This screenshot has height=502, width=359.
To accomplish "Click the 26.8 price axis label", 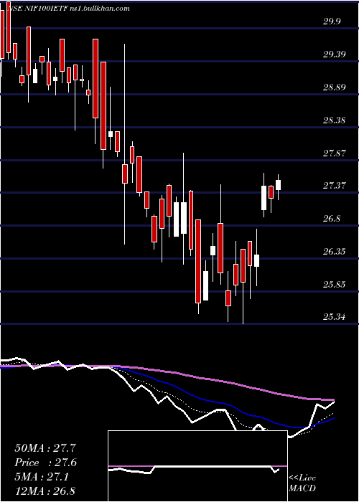I will click(332, 218).
